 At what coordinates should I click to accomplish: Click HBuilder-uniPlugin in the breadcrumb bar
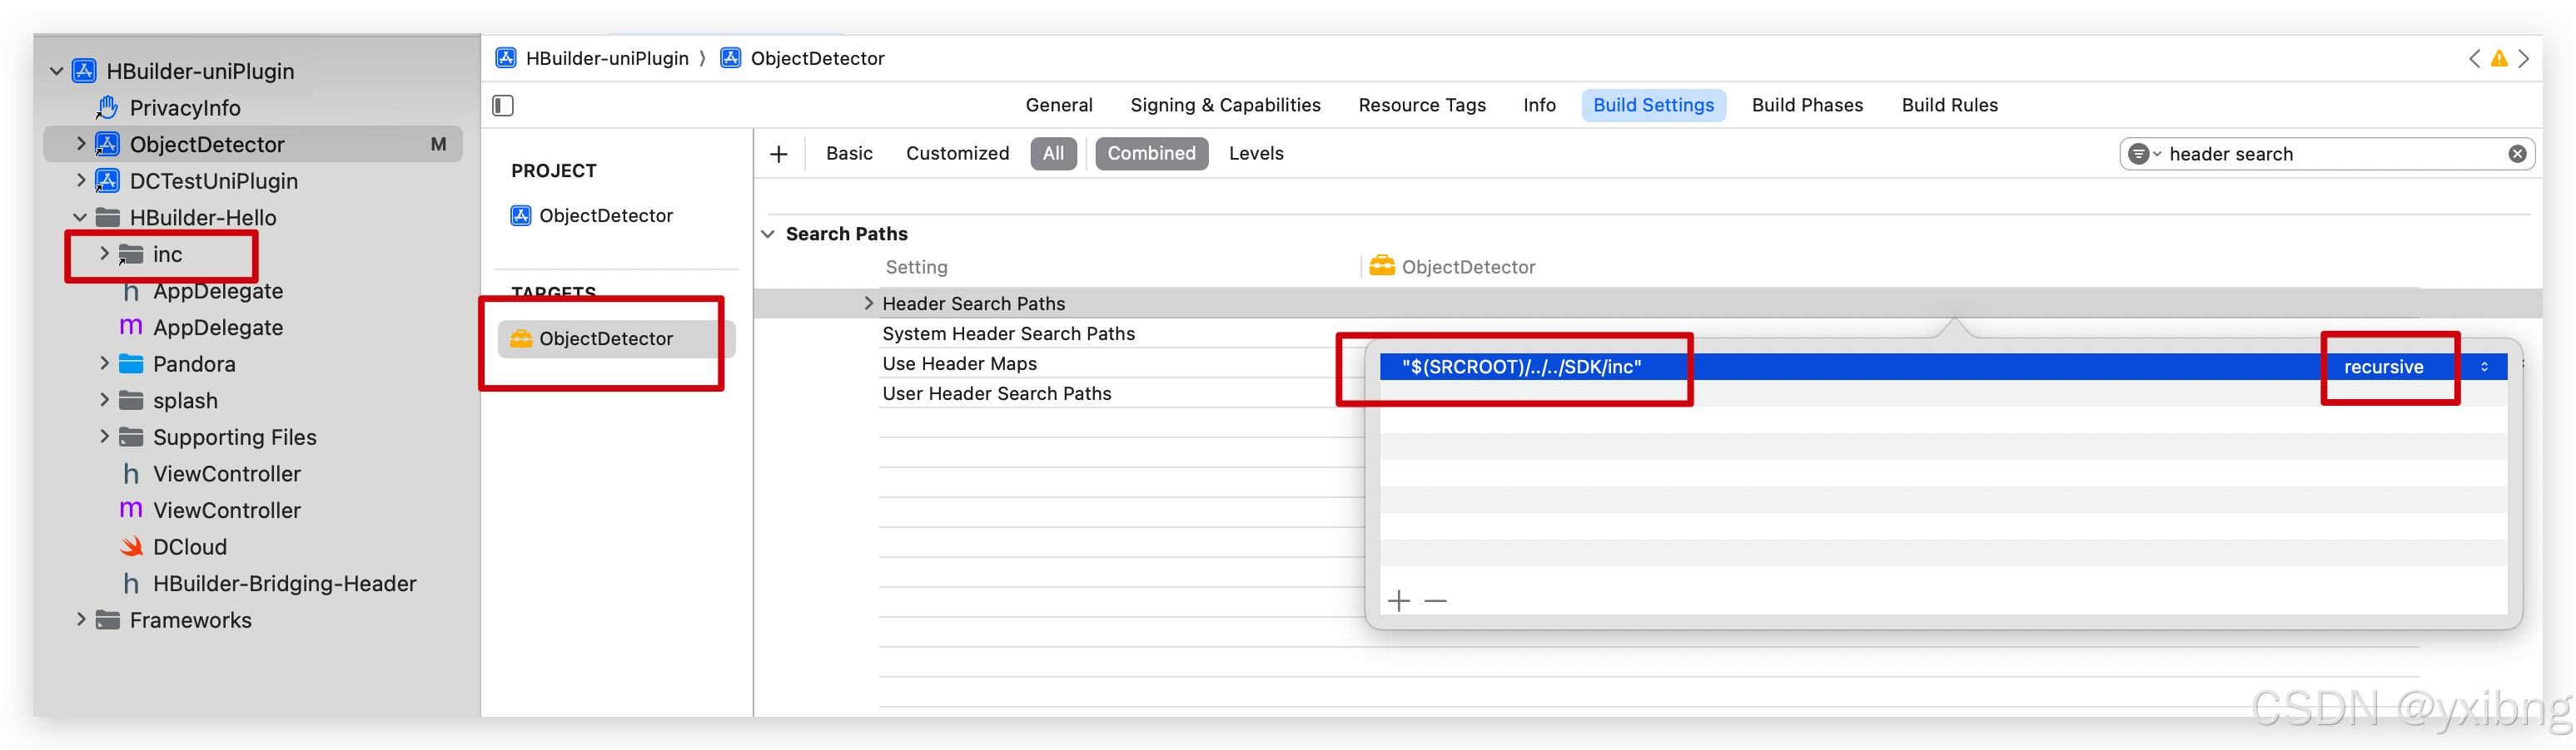tap(607, 58)
